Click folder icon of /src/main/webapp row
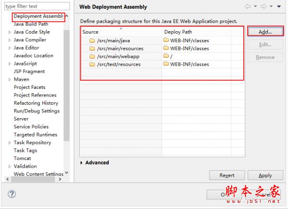This screenshot has height=209, width=288. click(x=92, y=56)
